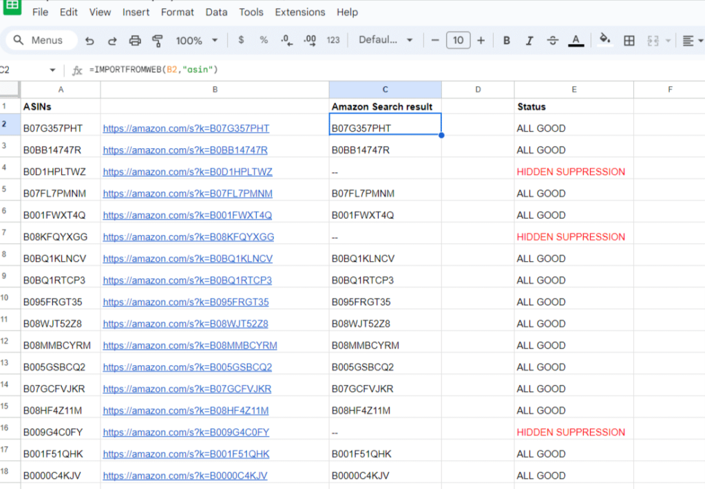Open the fill color paint bucket
The height and width of the screenshot is (489, 705).
point(605,40)
